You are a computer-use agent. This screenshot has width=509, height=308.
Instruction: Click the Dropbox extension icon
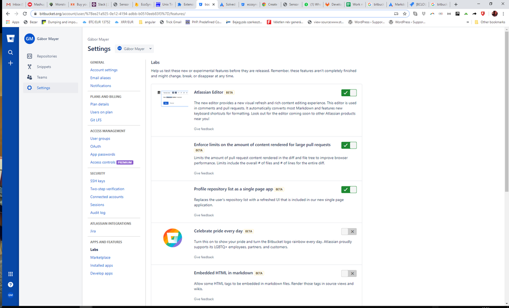(x=423, y=14)
